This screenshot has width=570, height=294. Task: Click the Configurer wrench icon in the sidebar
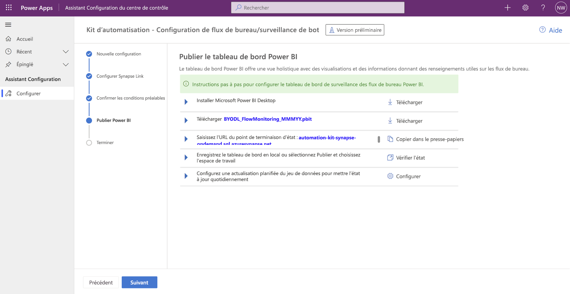[8, 93]
